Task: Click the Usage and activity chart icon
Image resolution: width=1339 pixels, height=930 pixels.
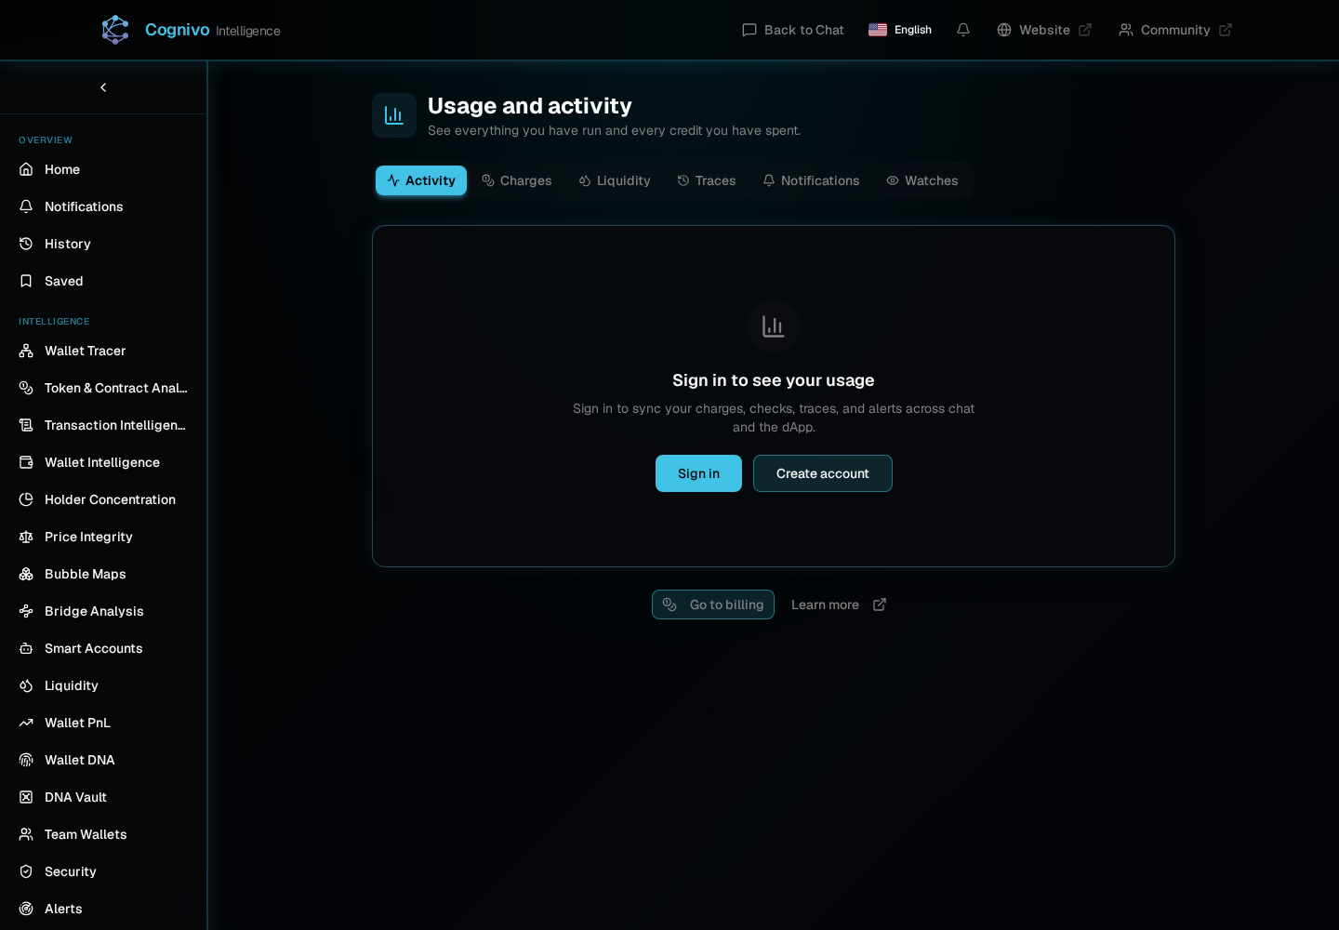Action: coord(394,115)
